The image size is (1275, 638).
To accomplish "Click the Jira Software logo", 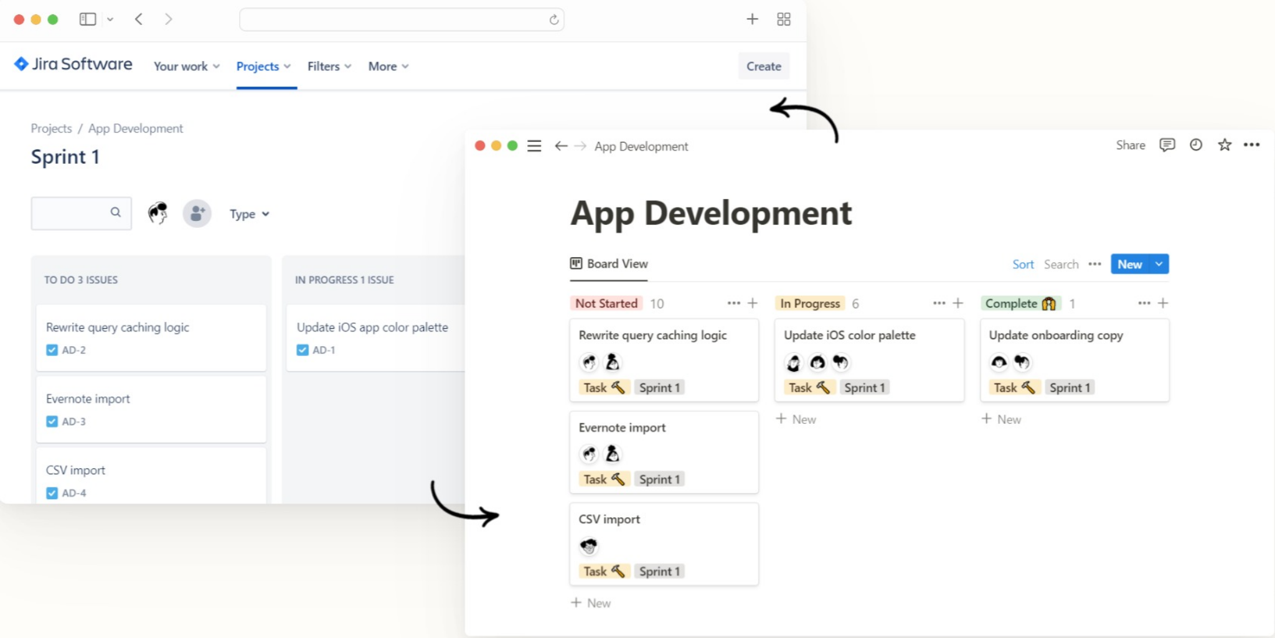I will tap(73, 64).
